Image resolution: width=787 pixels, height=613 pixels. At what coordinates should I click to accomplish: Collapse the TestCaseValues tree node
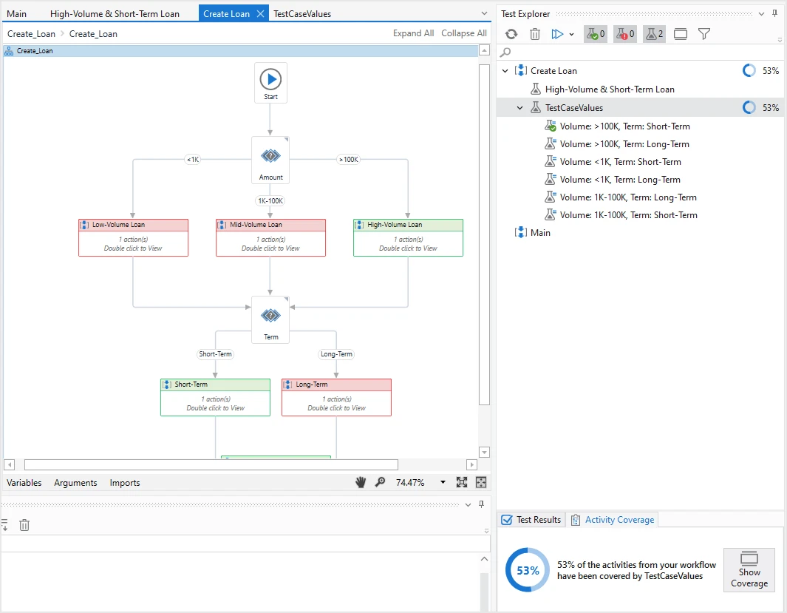pos(520,108)
